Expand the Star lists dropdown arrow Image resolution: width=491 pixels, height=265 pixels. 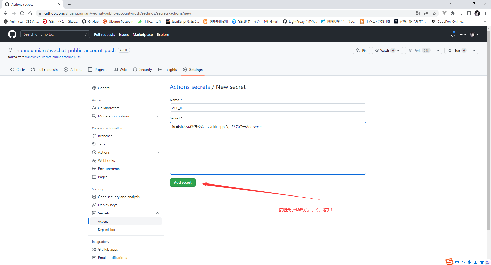(474, 50)
